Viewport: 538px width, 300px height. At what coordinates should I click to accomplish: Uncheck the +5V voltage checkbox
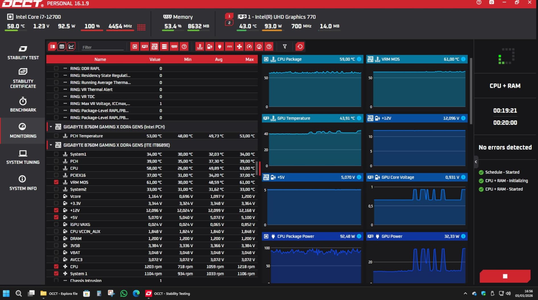point(56,217)
